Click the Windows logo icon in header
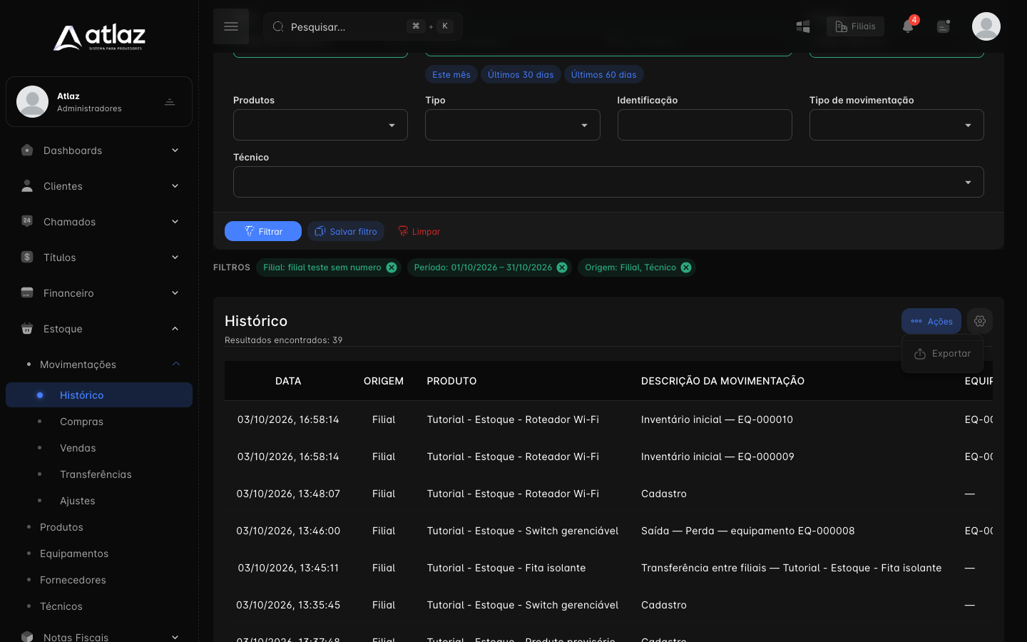Viewport: 1027px width, 642px height. coord(803,26)
